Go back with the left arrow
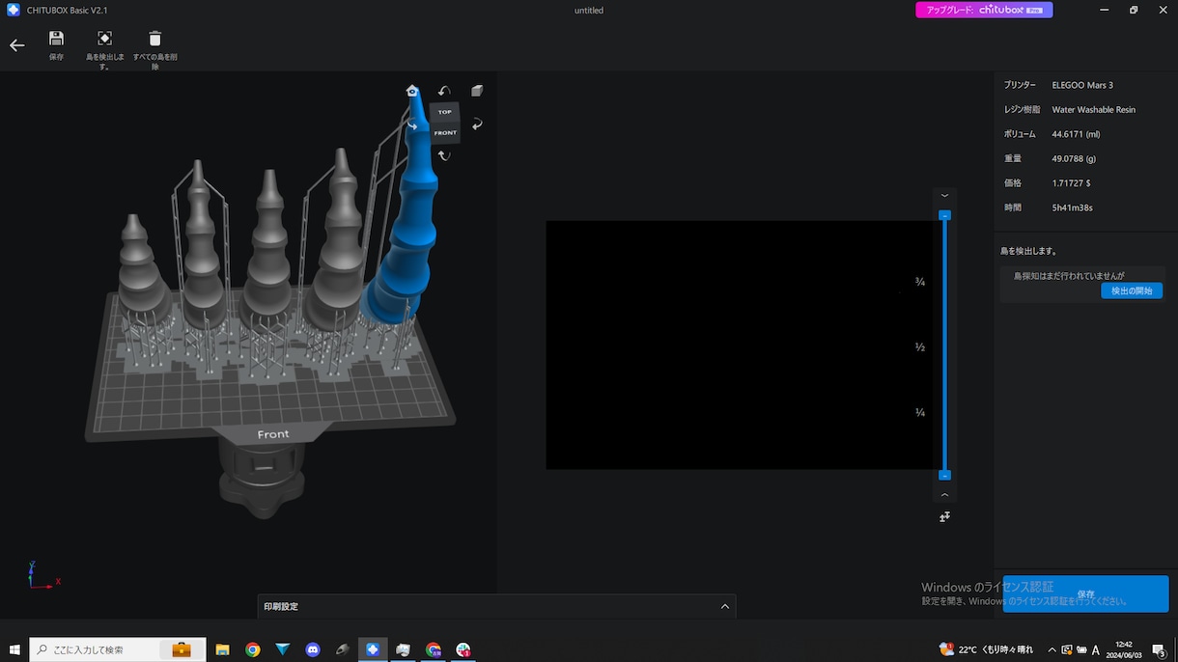The width and height of the screenshot is (1178, 662). tap(16, 45)
